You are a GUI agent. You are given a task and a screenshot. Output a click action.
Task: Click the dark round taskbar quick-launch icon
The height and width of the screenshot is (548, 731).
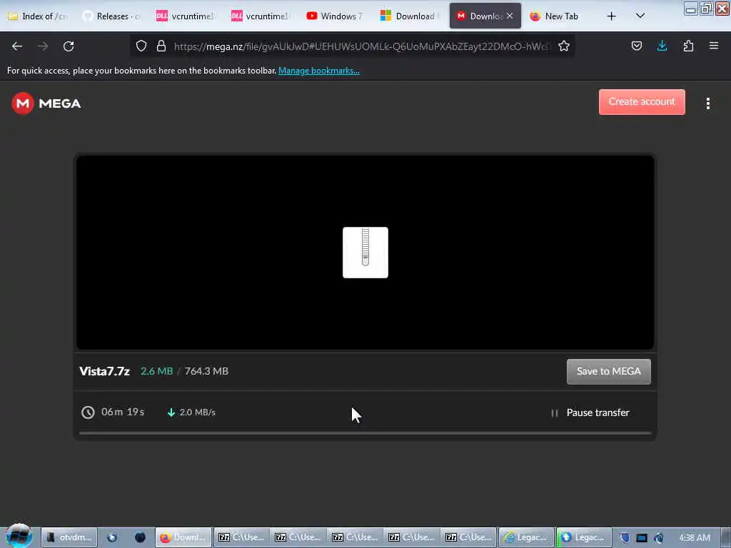140,537
